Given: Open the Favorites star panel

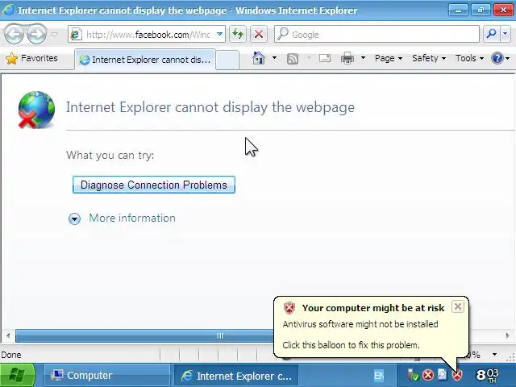Looking at the screenshot, I should [31, 58].
